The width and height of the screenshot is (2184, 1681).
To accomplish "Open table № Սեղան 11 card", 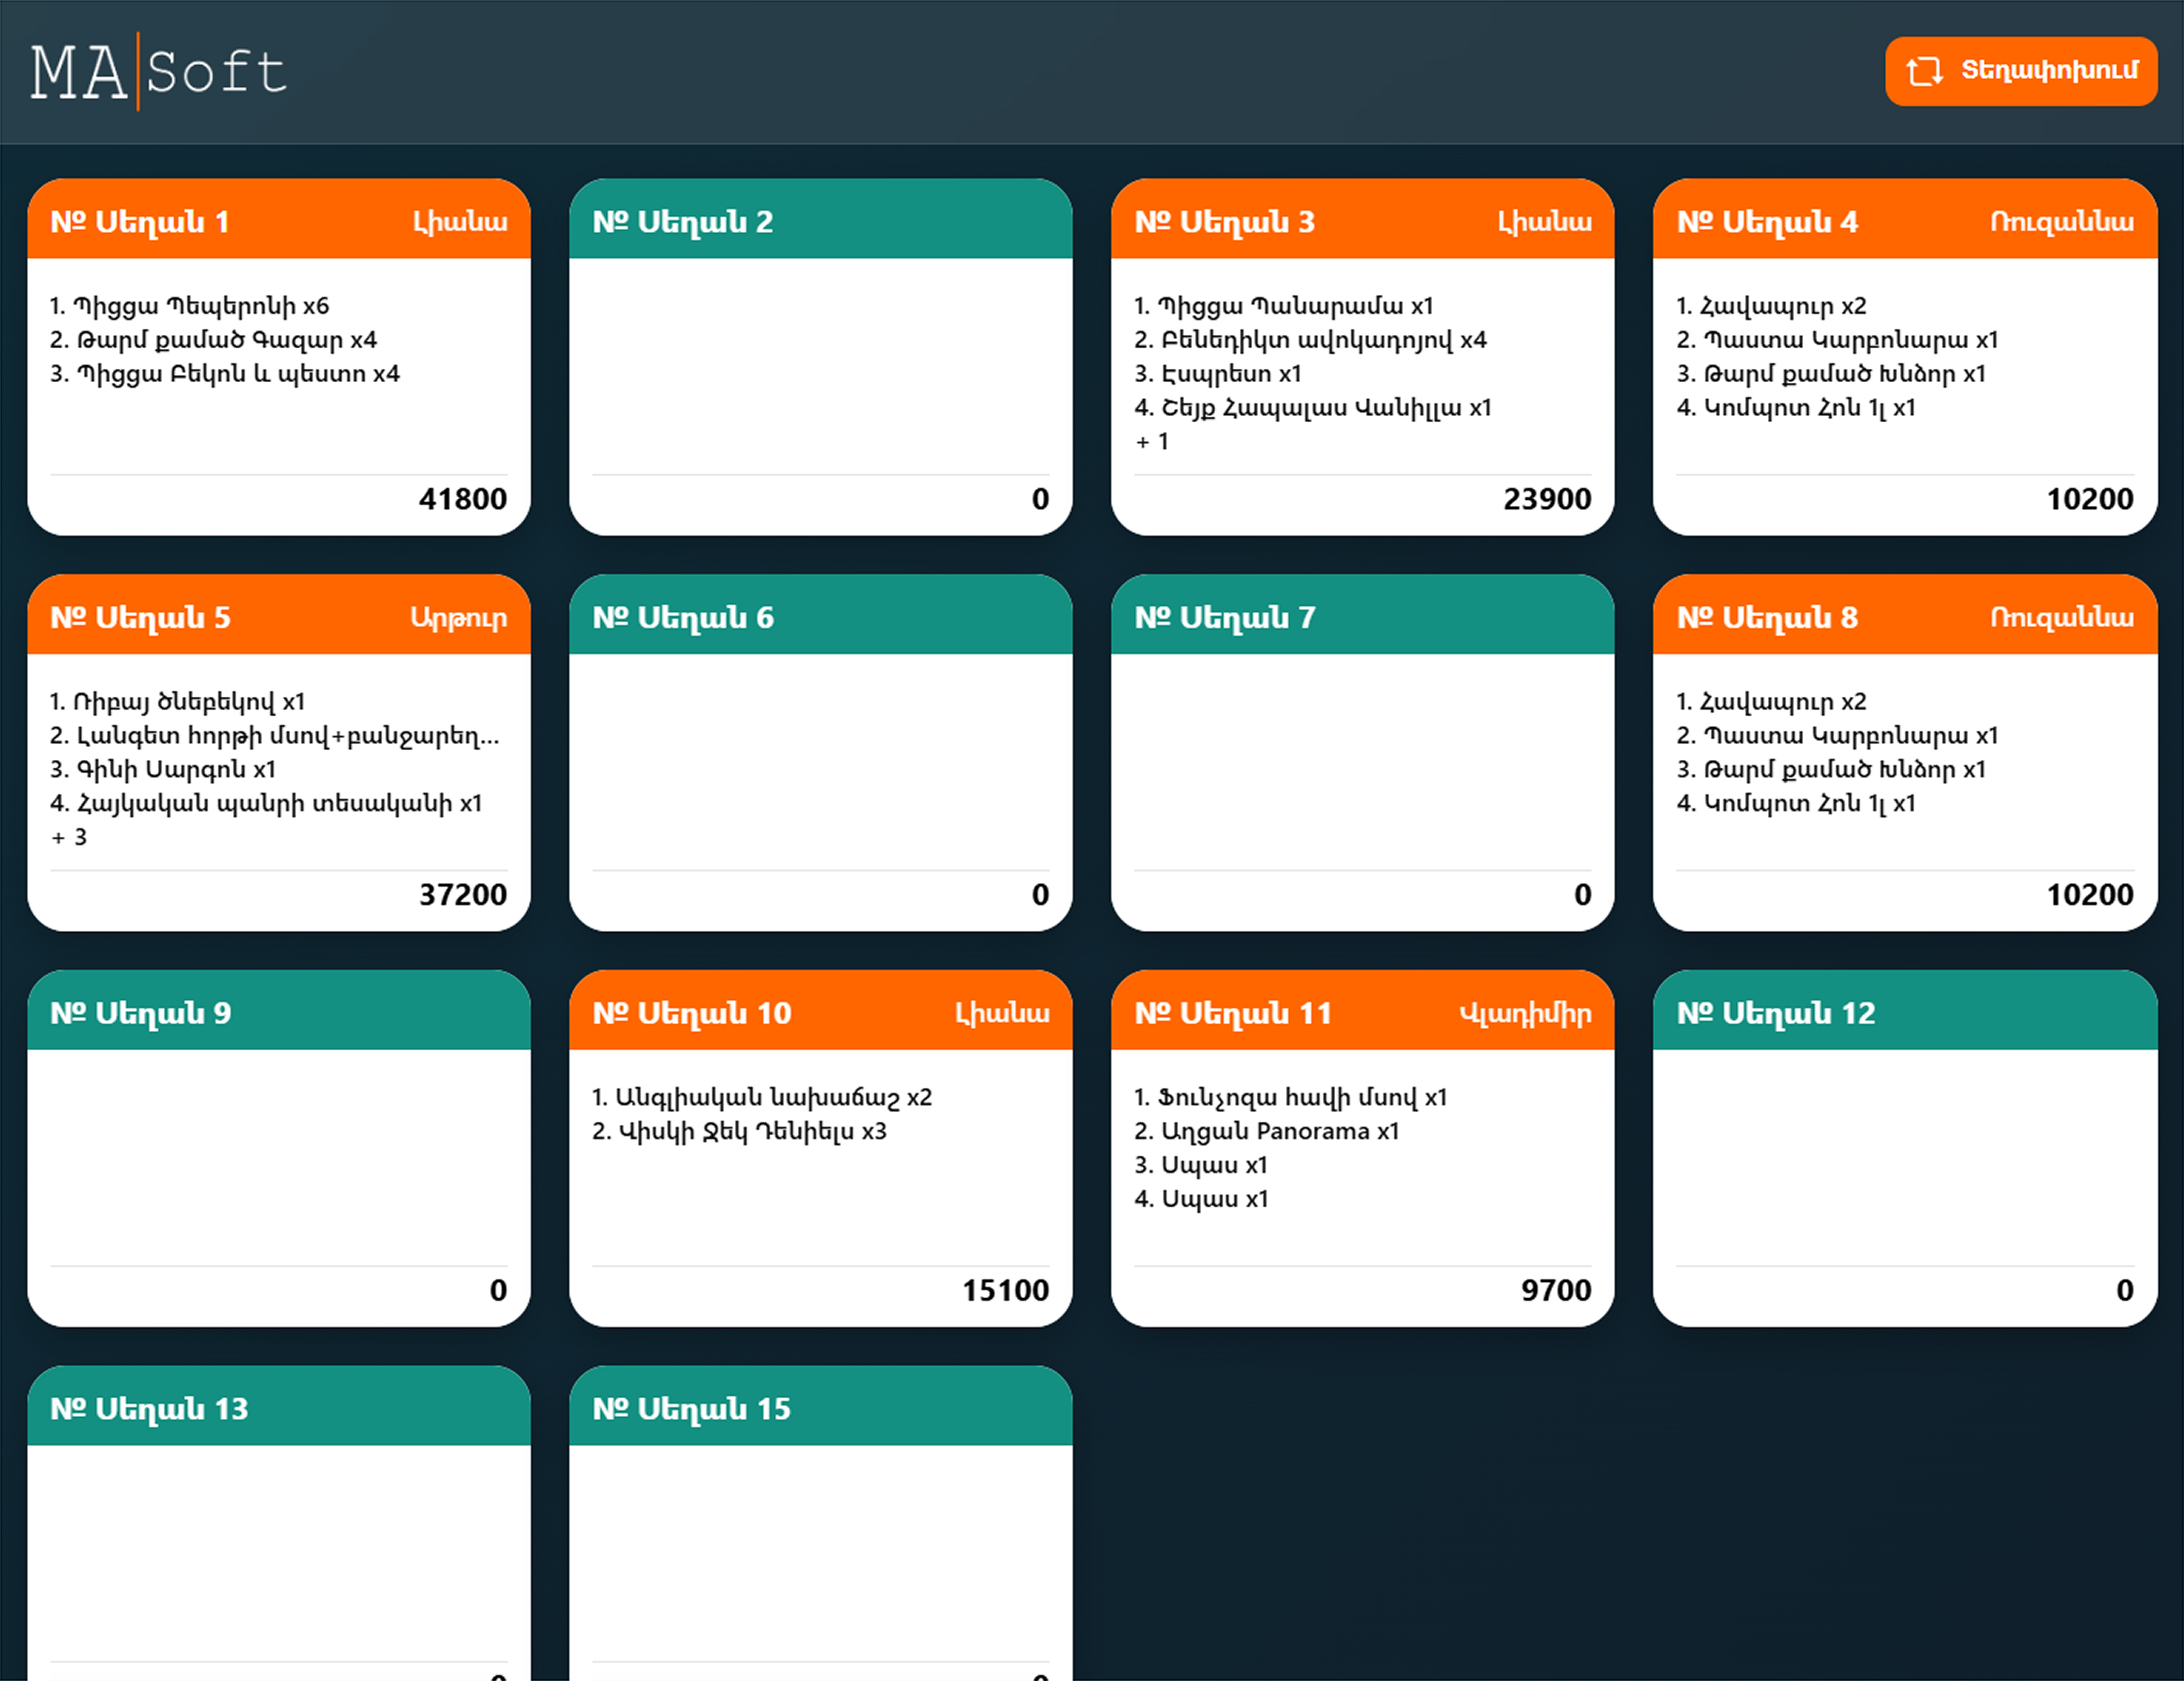I will click(1363, 1149).
